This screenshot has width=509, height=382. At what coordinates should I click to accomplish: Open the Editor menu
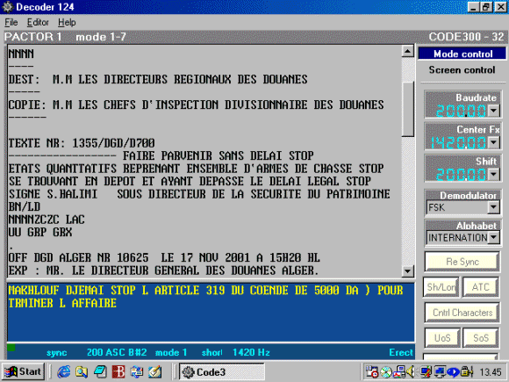38,23
